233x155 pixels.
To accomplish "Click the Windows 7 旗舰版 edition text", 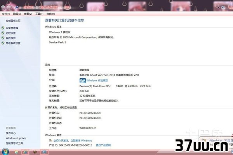I will [x=59, y=32].
